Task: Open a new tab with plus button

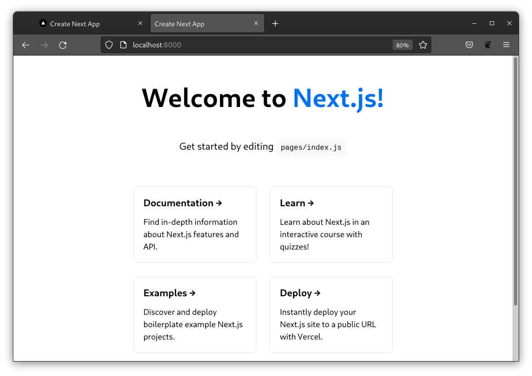Action: pos(276,24)
